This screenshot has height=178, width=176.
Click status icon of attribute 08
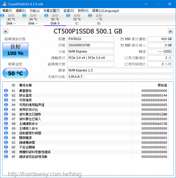point(6,123)
